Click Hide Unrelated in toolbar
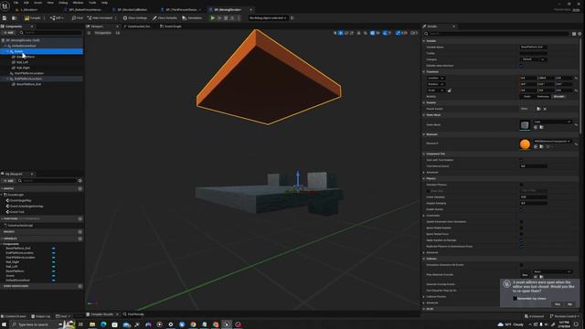585x329 pixels. click(x=100, y=18)
